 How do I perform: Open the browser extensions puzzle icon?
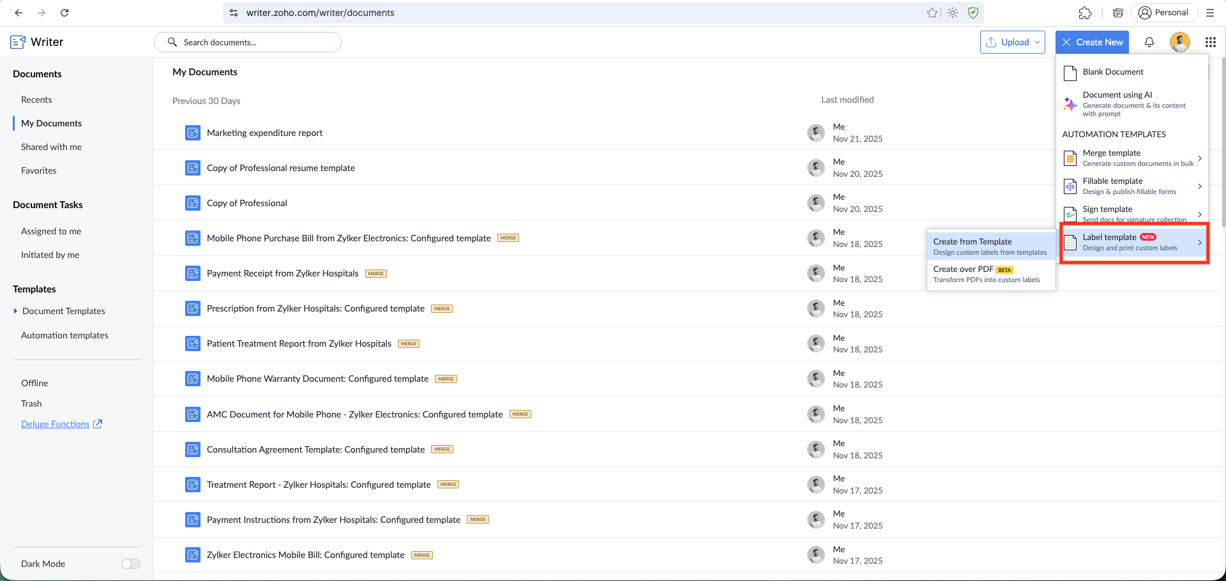coord(1085,13)
